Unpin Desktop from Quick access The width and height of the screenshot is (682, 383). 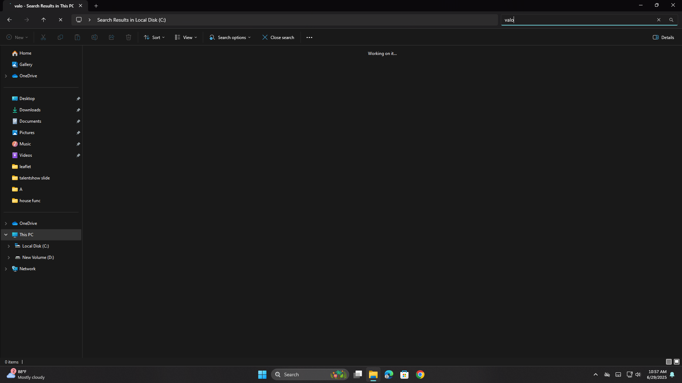click(x=78, y=99)
